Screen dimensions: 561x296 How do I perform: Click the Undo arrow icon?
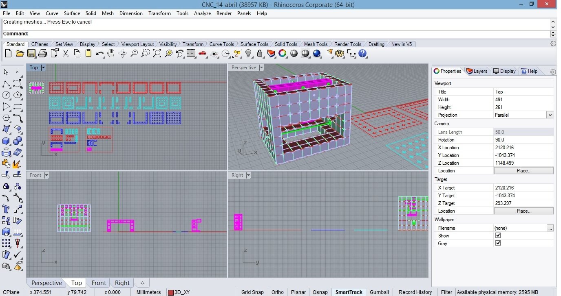[x=100, y=53]
